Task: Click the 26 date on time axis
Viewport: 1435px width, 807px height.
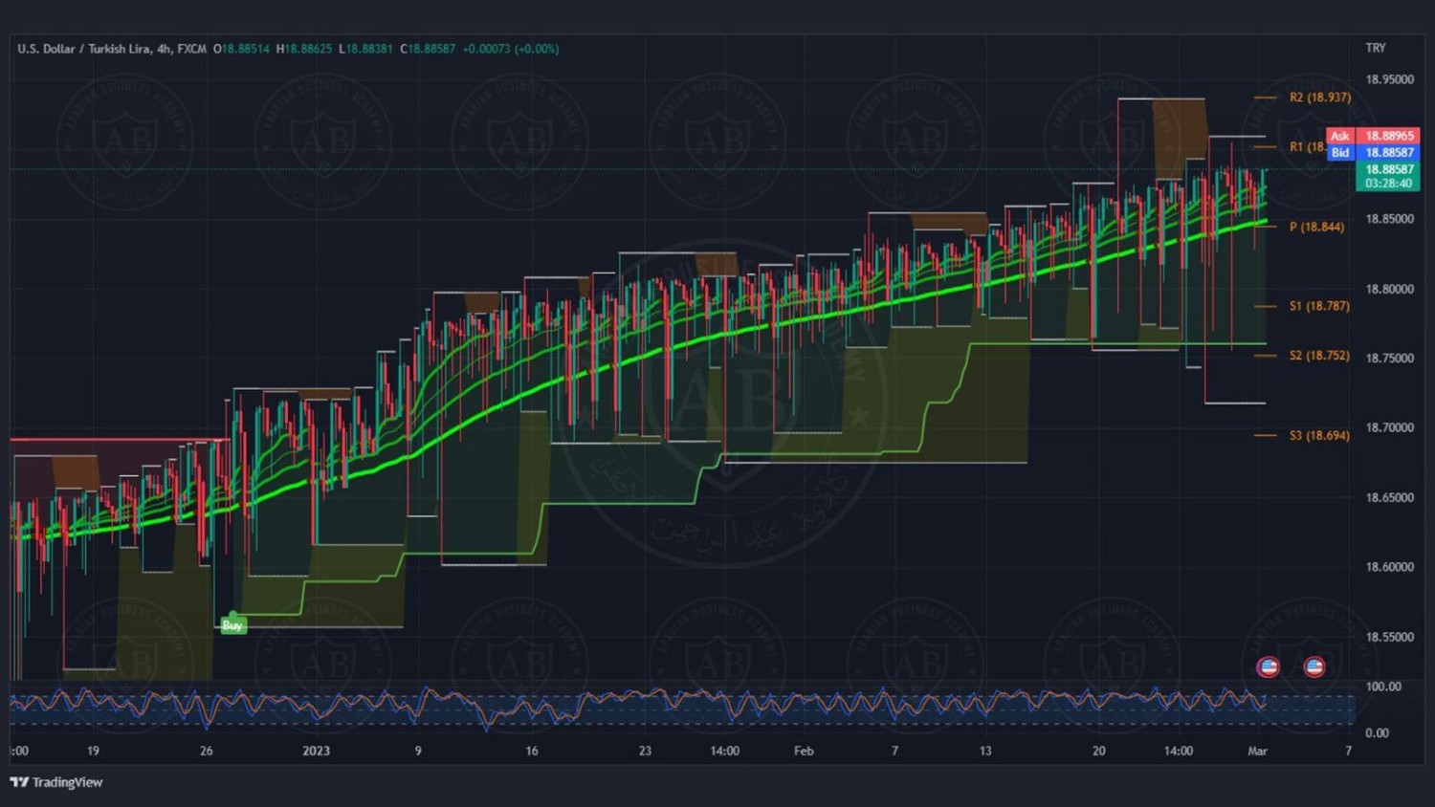Action: tap(206, 751)
